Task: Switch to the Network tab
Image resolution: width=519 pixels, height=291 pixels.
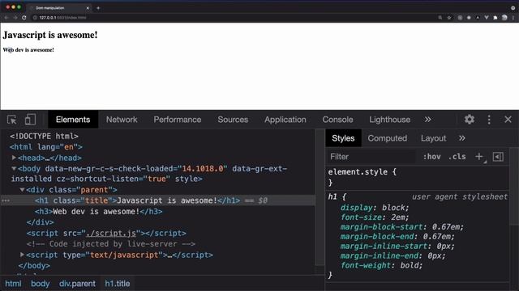Action: coord(122,120)
